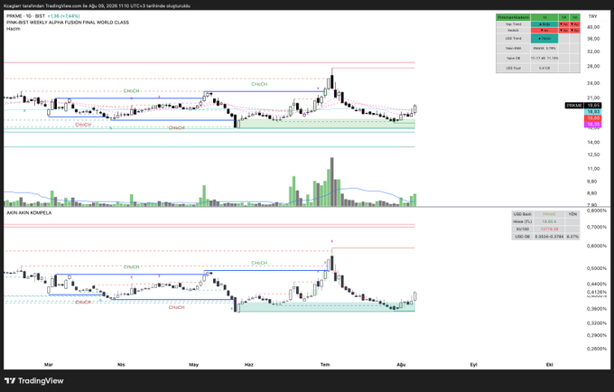
Task: Click the 24,00 price axis value
Action: pos(593,83)
